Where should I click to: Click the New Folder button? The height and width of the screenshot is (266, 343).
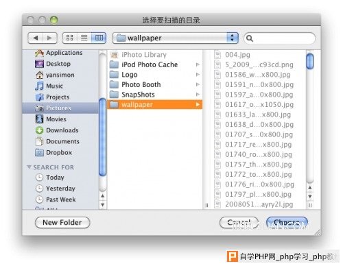pos(62,222)
